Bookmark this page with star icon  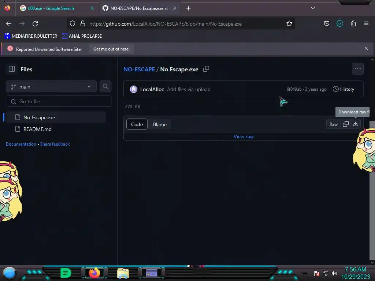tap(289, 24)
